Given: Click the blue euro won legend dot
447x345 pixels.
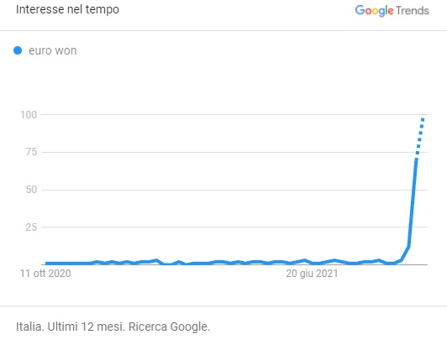Looking at the screenshot, I should click(x=18, y=50).
